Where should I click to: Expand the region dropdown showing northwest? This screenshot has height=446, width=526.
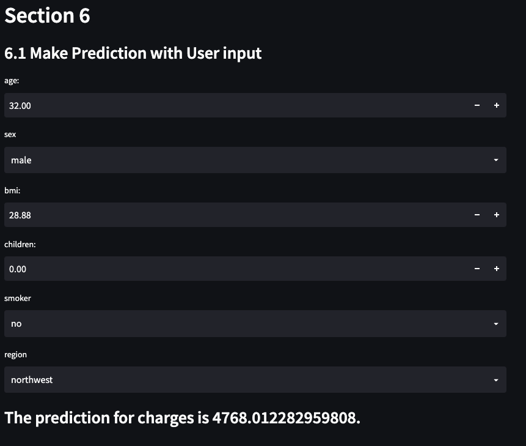pos(255,379)
